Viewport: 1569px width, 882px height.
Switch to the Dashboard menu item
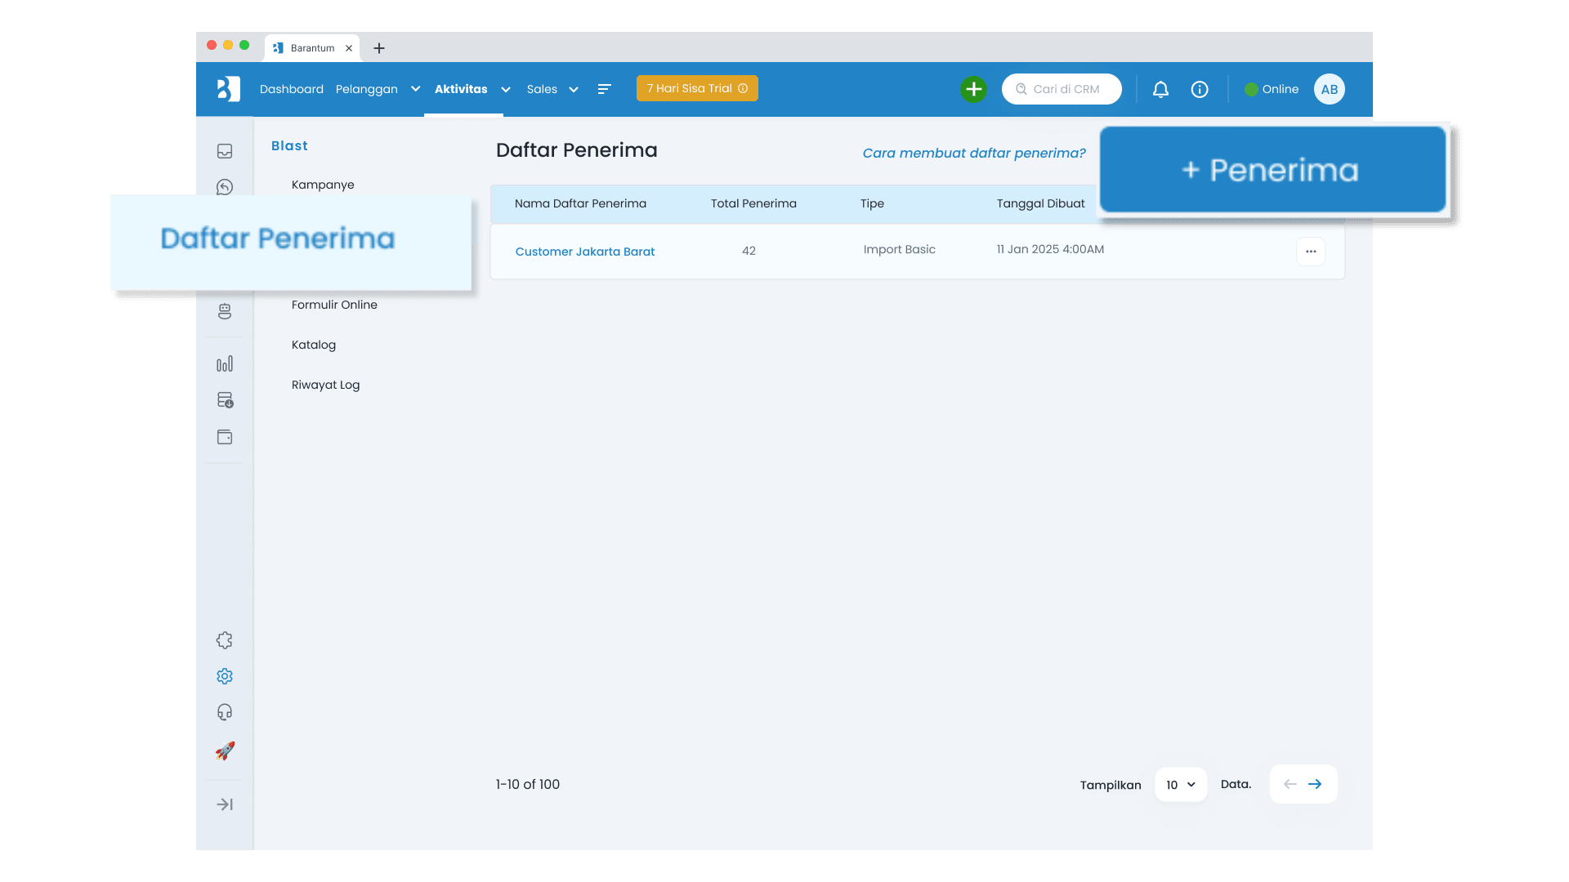(291, 89)
